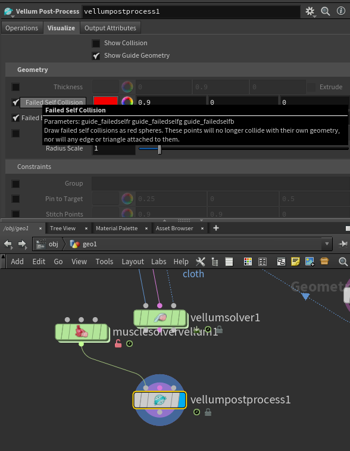Toggle the second Failed checkbox row
This screenshot has width=350, height=451.
pos(15,118)
